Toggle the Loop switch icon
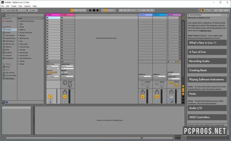The image size is (231, 141). point(137,10)
